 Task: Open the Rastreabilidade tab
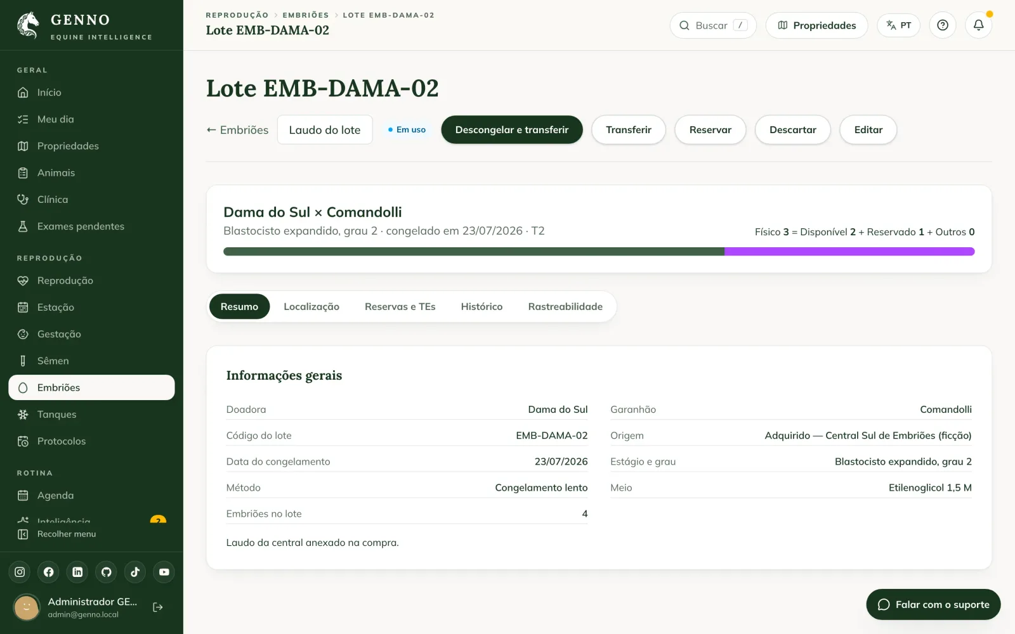pyautogui.click(x=565, y=307)
